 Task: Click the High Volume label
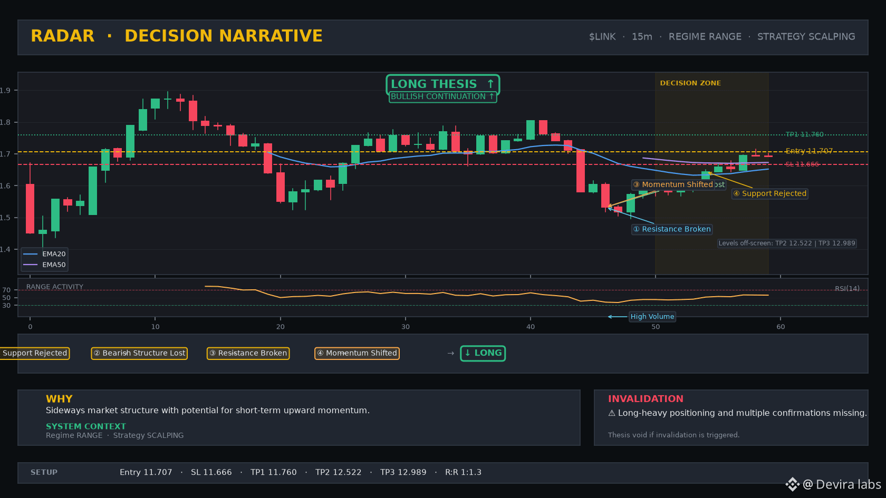(x=652, y=317)
